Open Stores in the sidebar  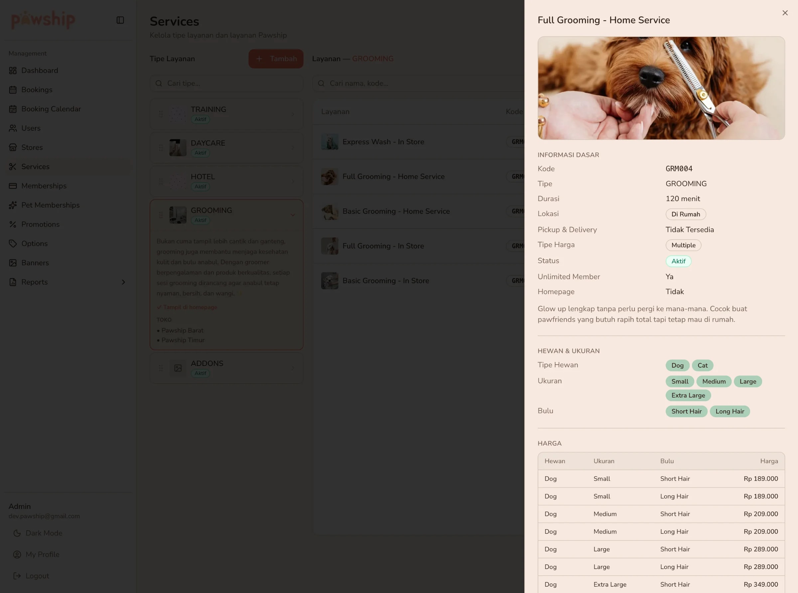pos(68,147)
